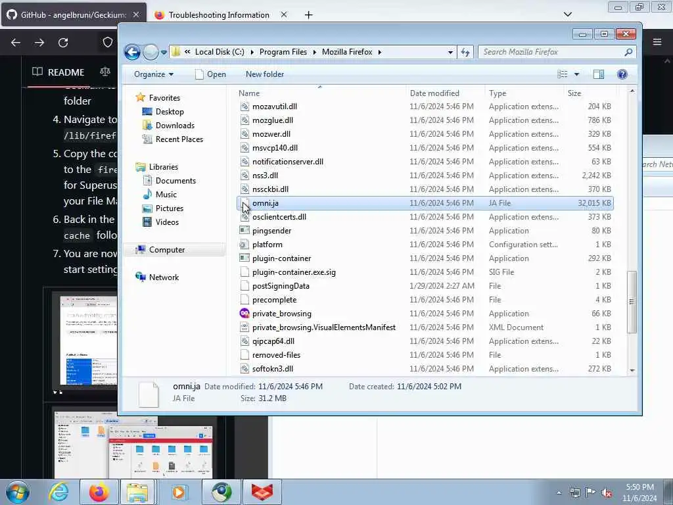Select the nss3.dll file icon
The width and height of the screenshot is (673, 505).
pyautogui.click(x=244, y=176)
